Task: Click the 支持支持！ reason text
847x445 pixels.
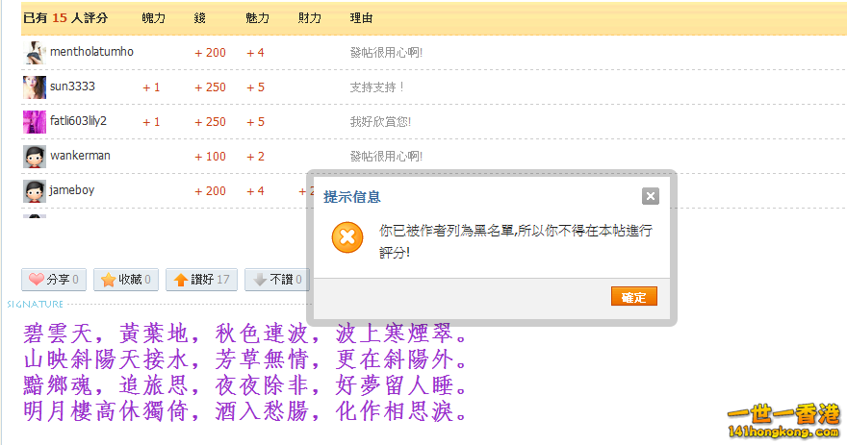Action: 377,87
